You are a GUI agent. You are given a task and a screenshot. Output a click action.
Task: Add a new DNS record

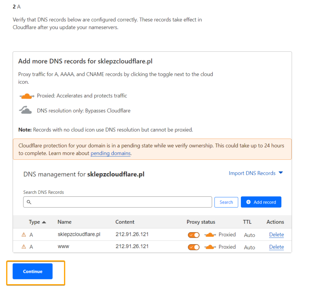click(x=261, y=202)
